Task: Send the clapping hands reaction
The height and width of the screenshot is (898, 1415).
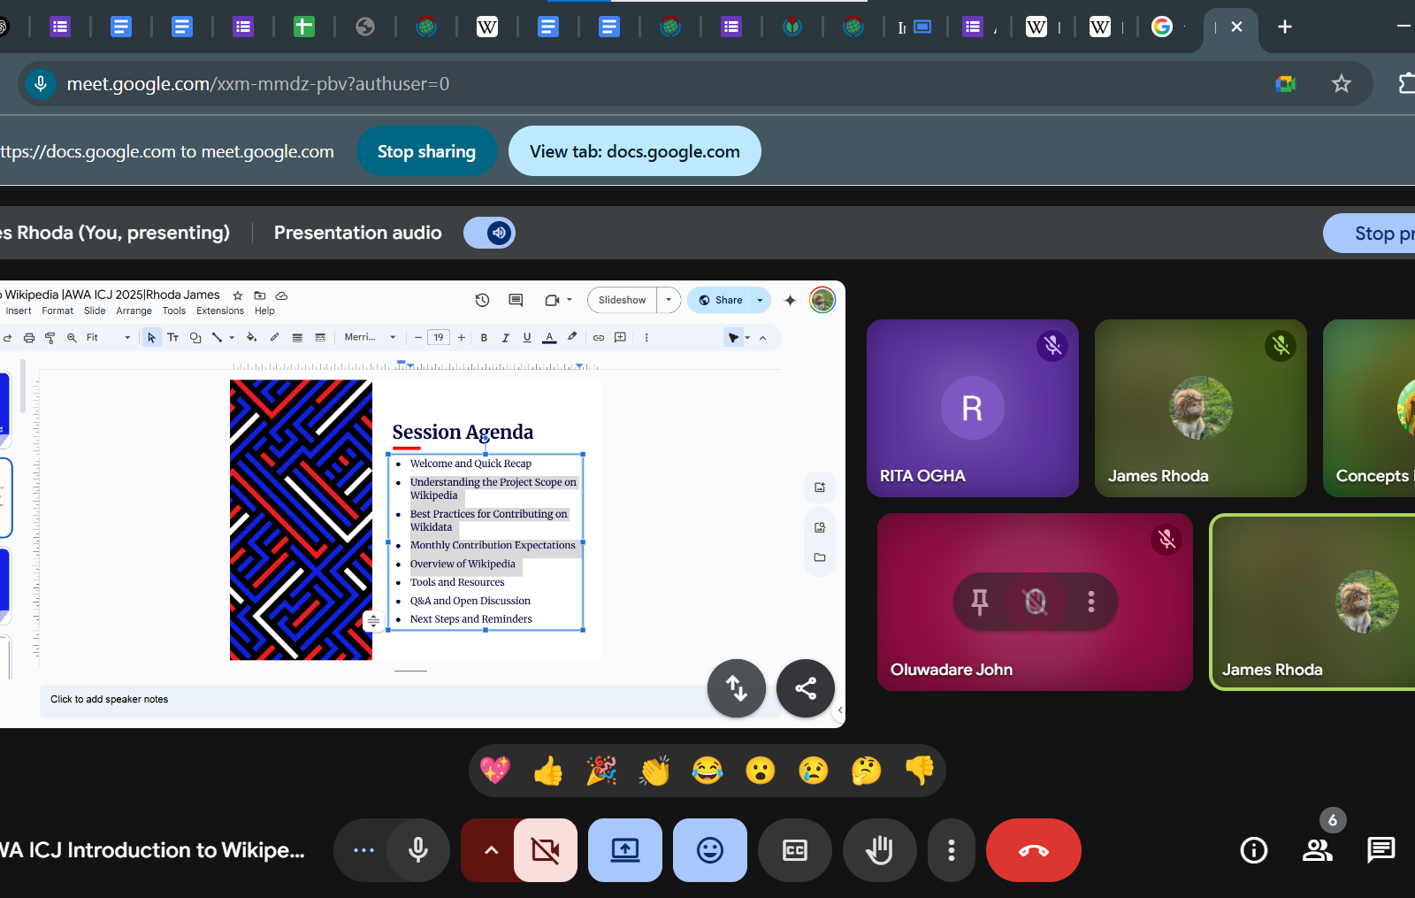Action: [654, 771]
